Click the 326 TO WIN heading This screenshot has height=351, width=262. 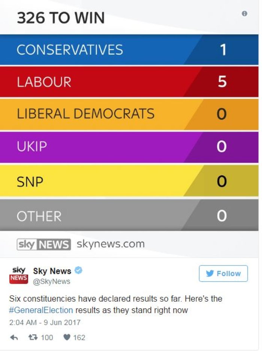[61, 18]
